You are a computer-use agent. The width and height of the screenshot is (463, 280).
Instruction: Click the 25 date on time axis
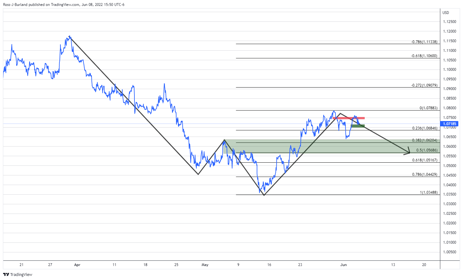176,265
